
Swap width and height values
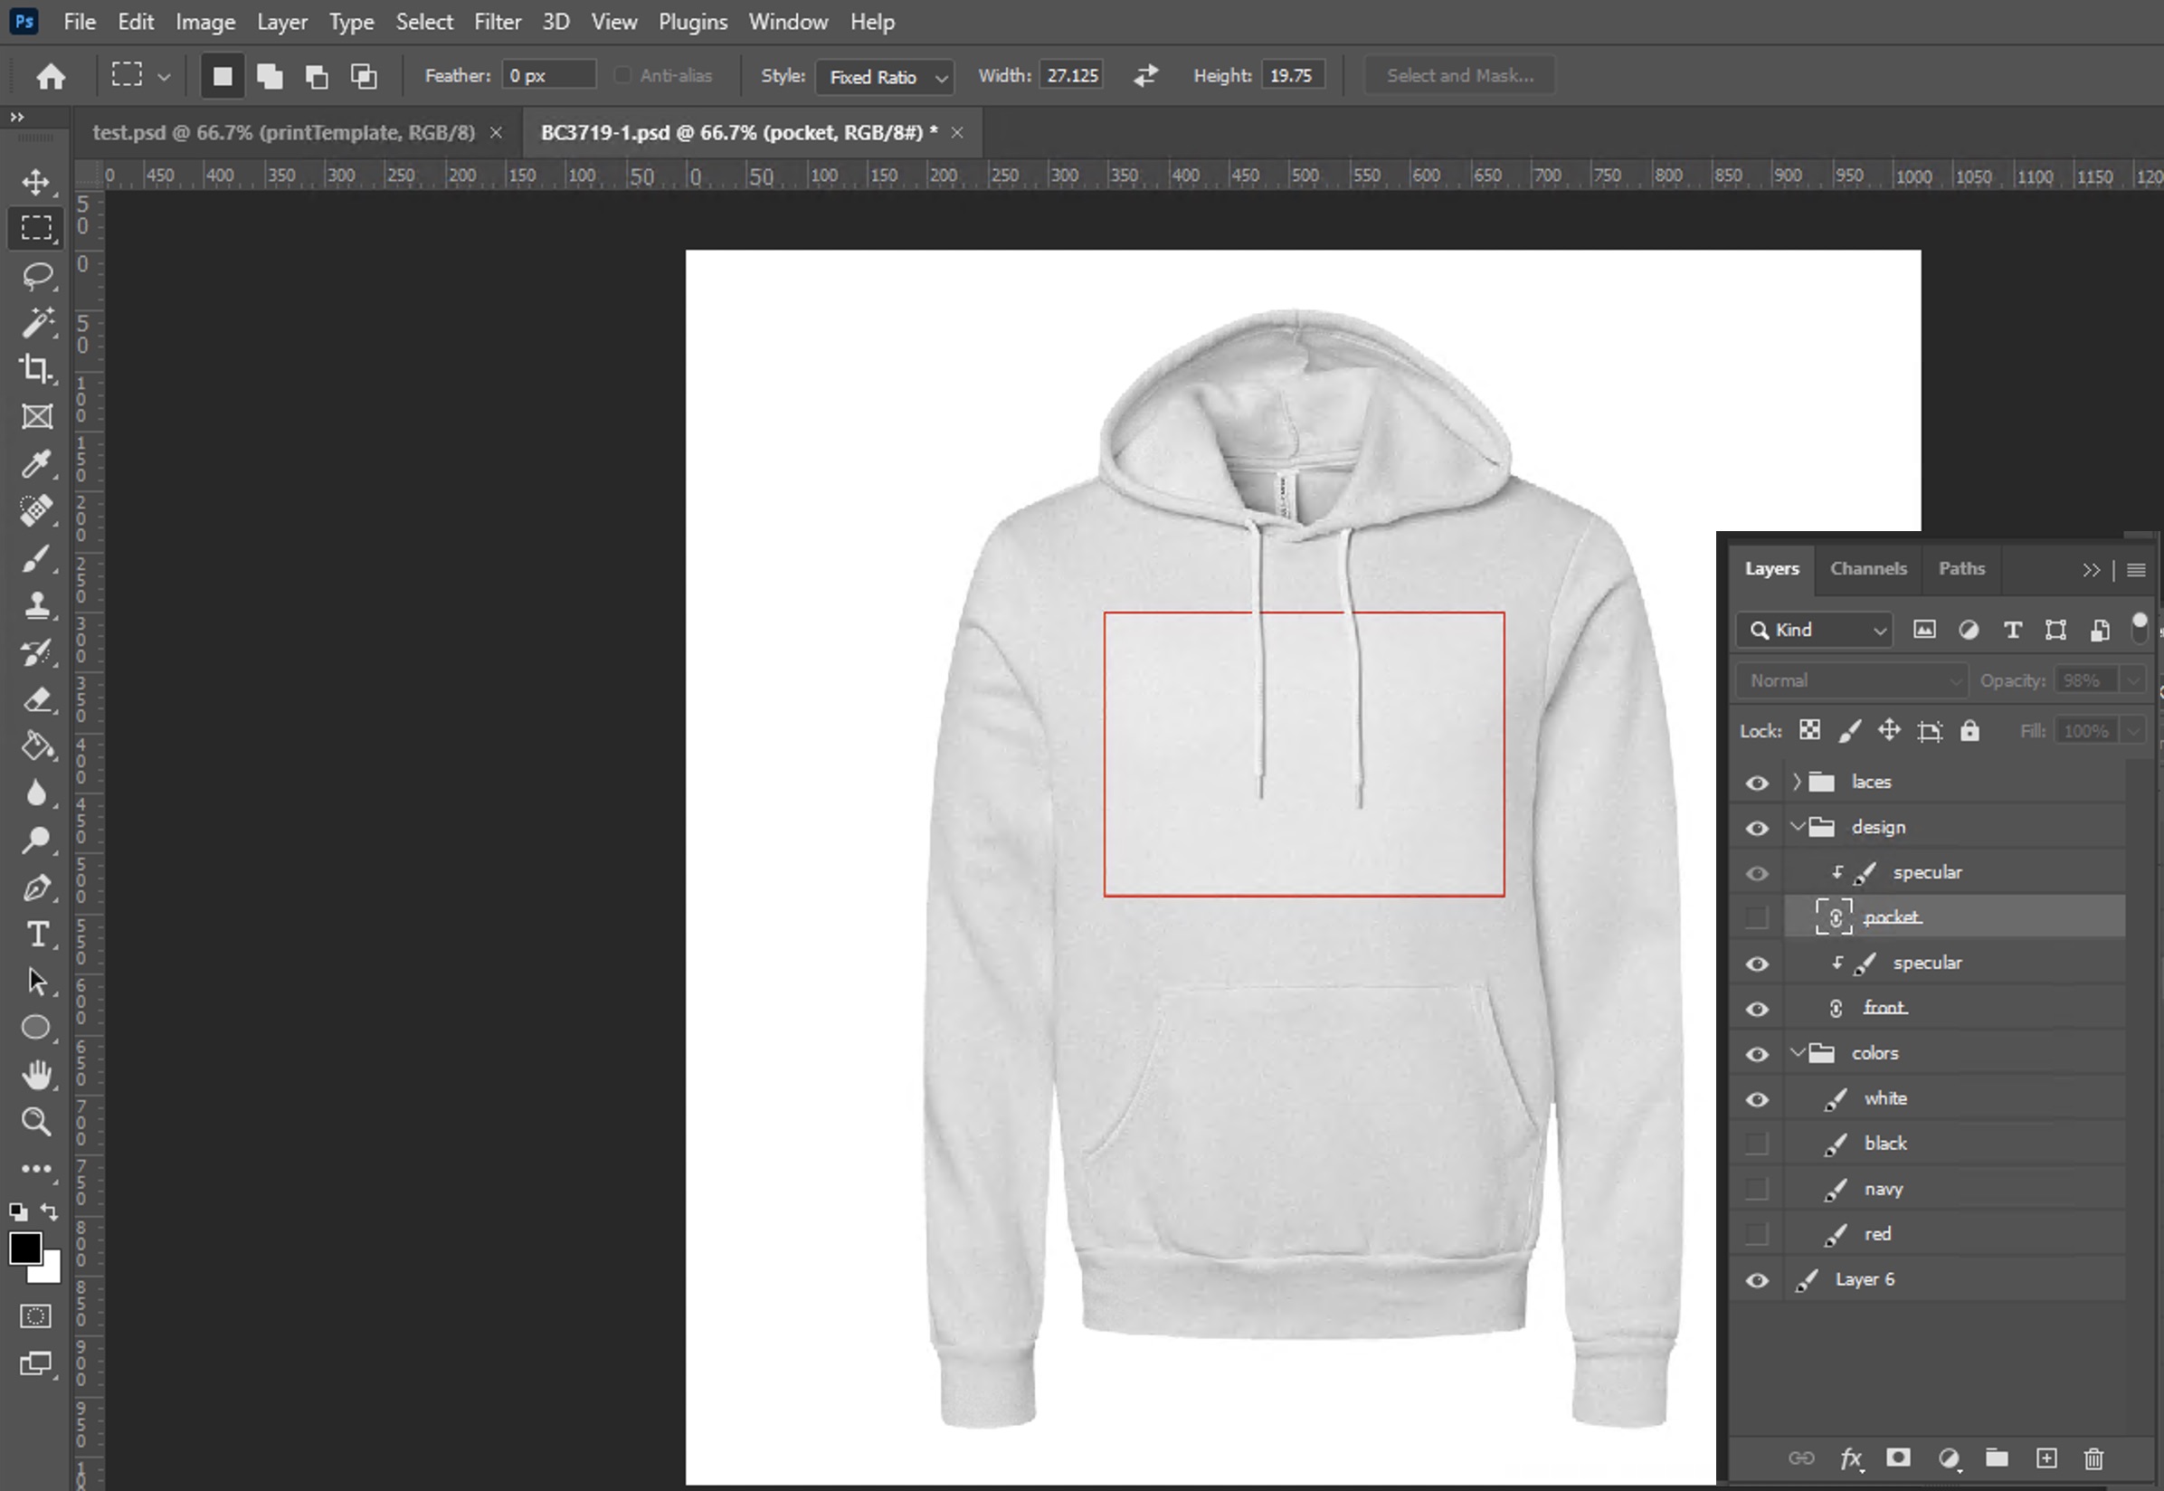coord(1146,76)
